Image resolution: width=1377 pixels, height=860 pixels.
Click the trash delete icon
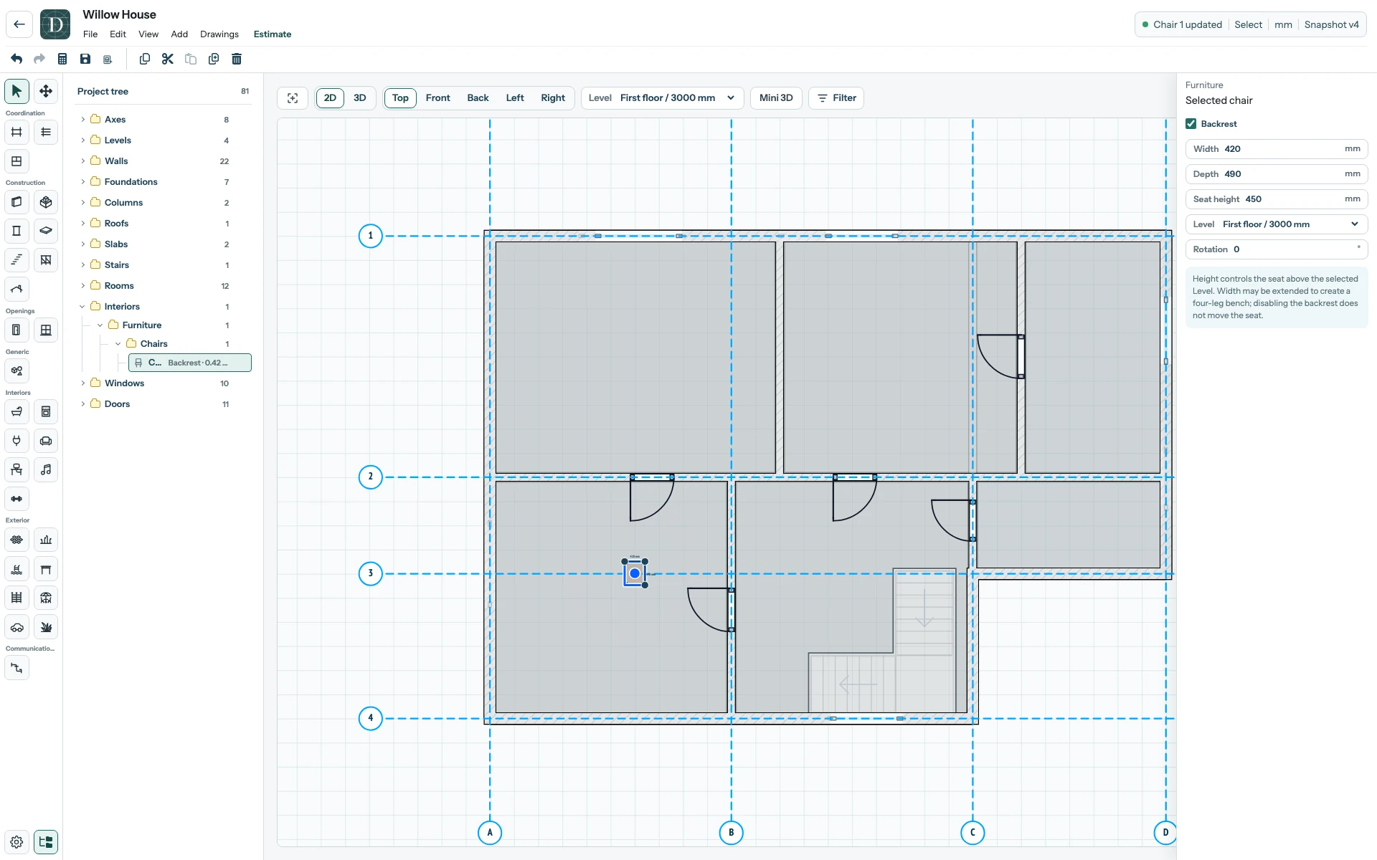point(237,59)
